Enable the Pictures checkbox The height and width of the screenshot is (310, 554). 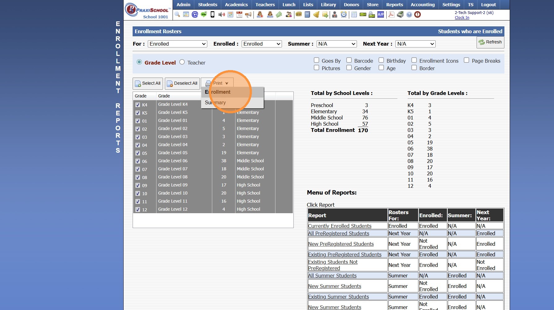click(316, 68)
